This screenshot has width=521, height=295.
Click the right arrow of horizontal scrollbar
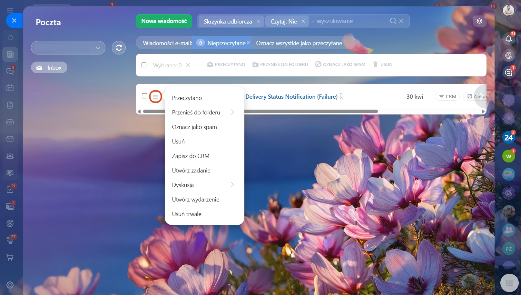coord(483,111)
